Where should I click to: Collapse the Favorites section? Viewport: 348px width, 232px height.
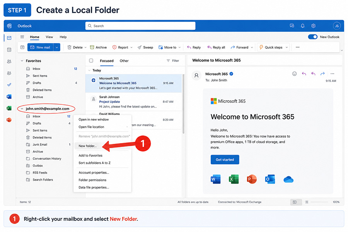pyautogui.click(x=22, y=61)
